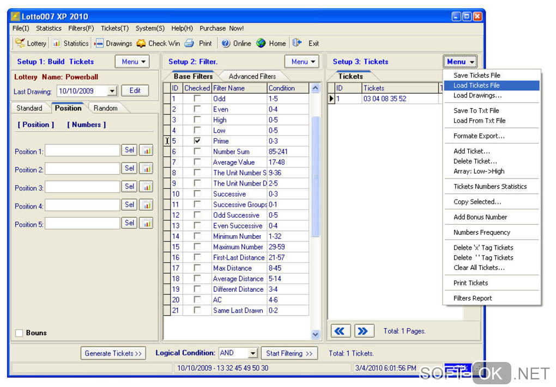Check the Even filter checkbox

click(197, 109)
